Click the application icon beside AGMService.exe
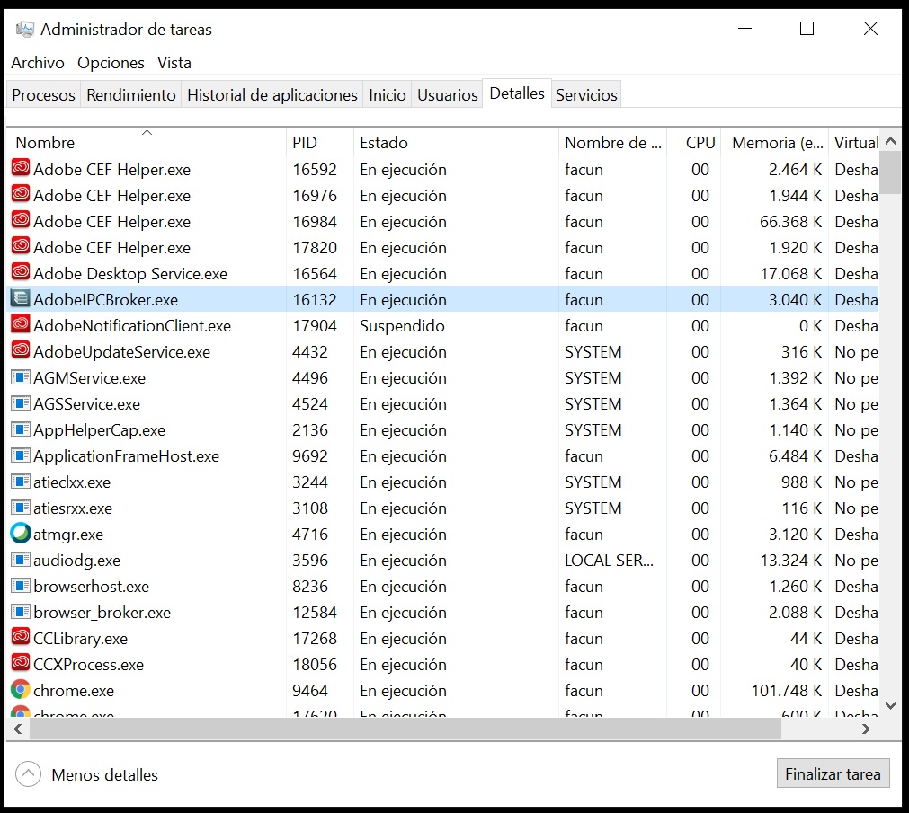Viewport: 909px width, 813px height. 20,378
